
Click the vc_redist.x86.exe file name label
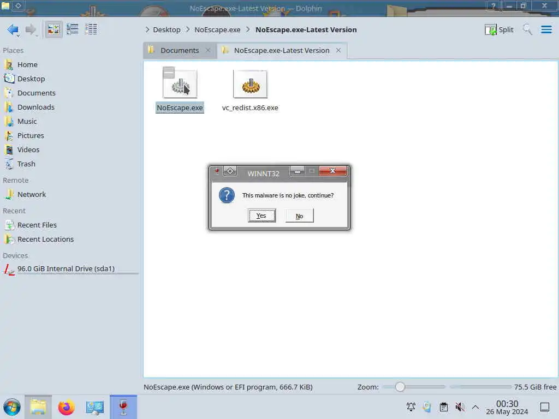[250, 108]
